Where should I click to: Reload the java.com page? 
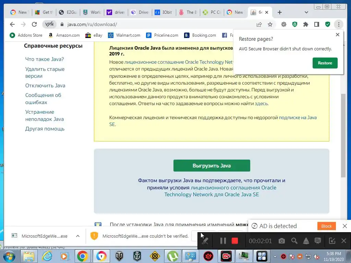click(34, 24)
